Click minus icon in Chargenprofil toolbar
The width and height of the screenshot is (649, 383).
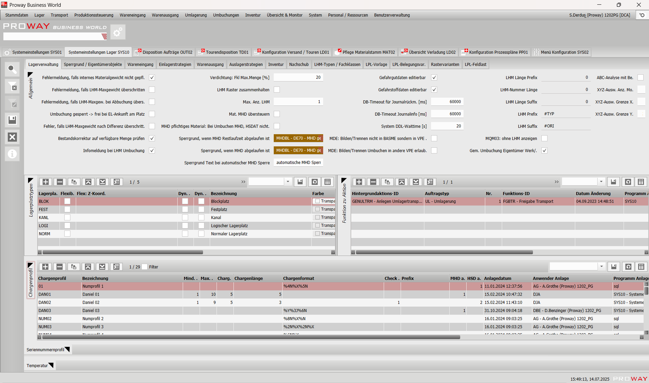(x=60, y=267)
